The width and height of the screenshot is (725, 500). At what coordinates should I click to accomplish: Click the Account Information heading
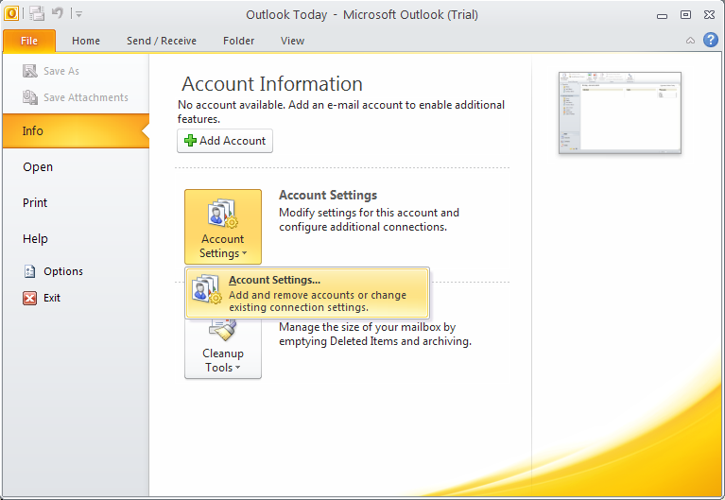(x=272, y=84)
